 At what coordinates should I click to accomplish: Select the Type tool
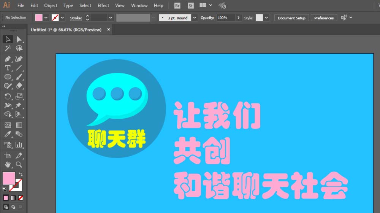[x=8, y=68]
